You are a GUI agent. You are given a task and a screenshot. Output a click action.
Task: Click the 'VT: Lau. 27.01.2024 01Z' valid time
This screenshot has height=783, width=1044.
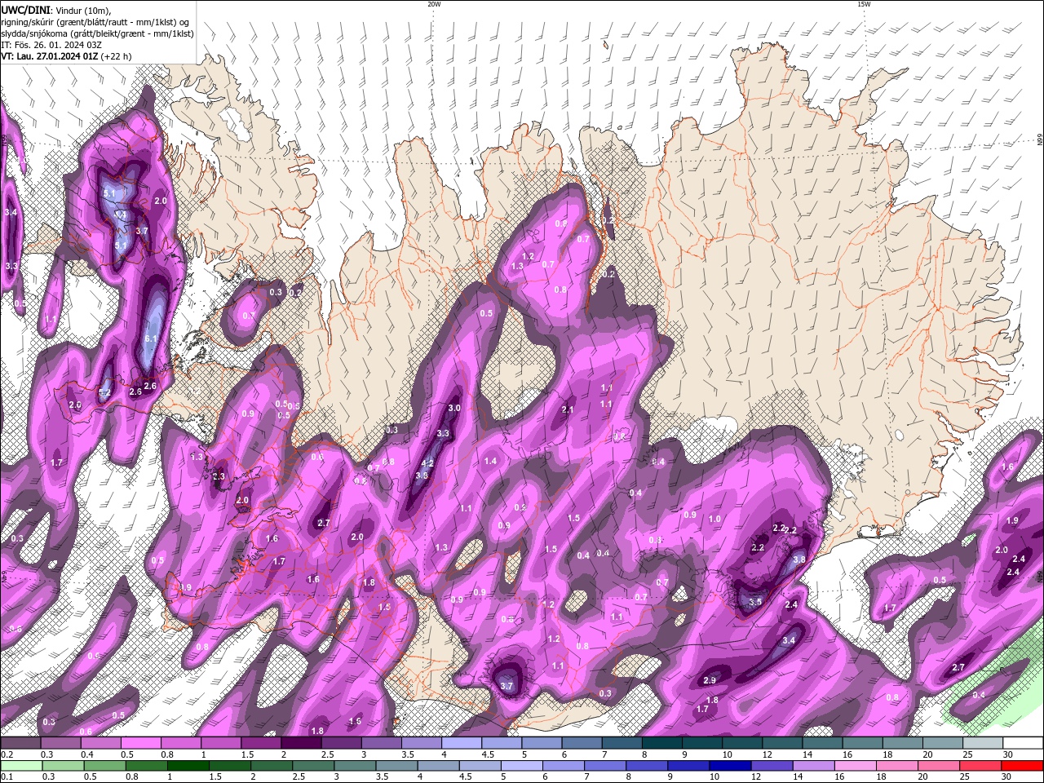click(x=49, y=56)
